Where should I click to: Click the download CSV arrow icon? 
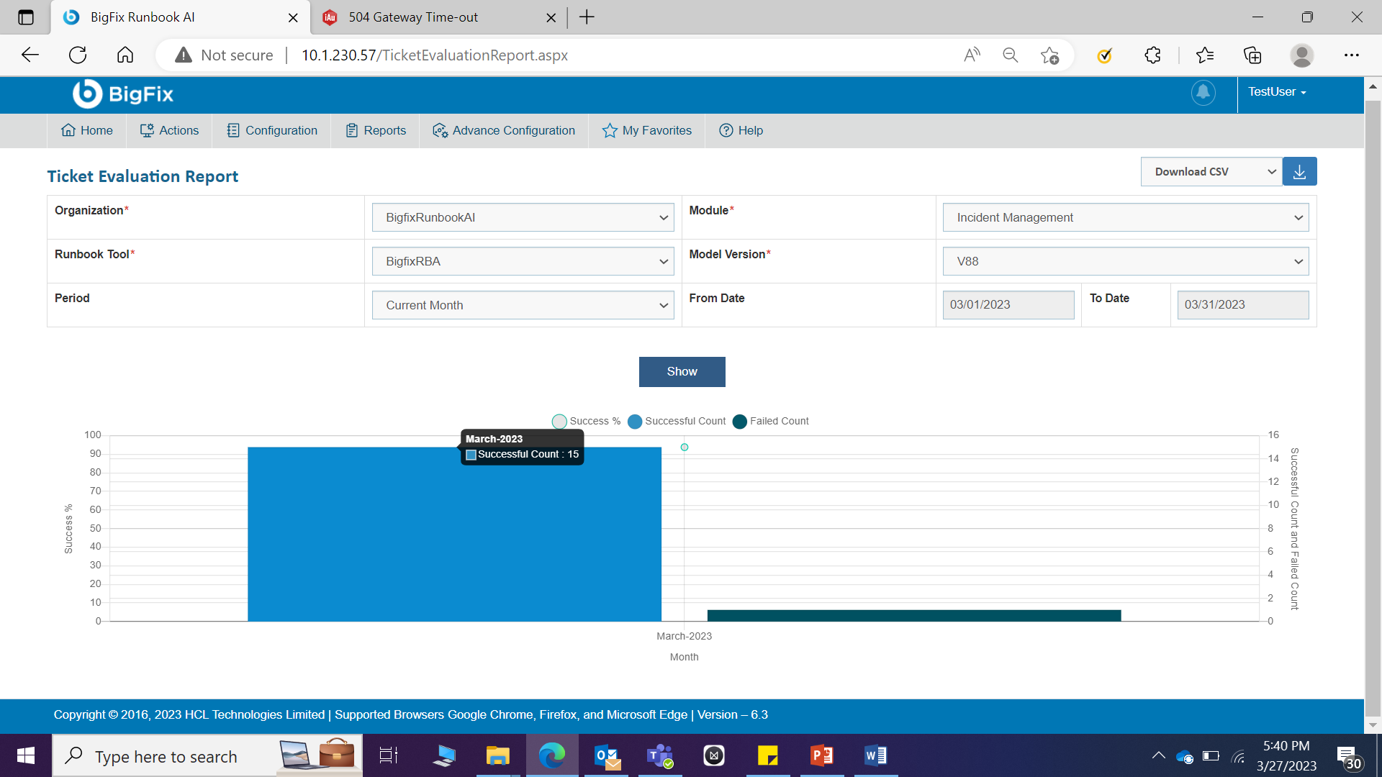point(1299,172)
